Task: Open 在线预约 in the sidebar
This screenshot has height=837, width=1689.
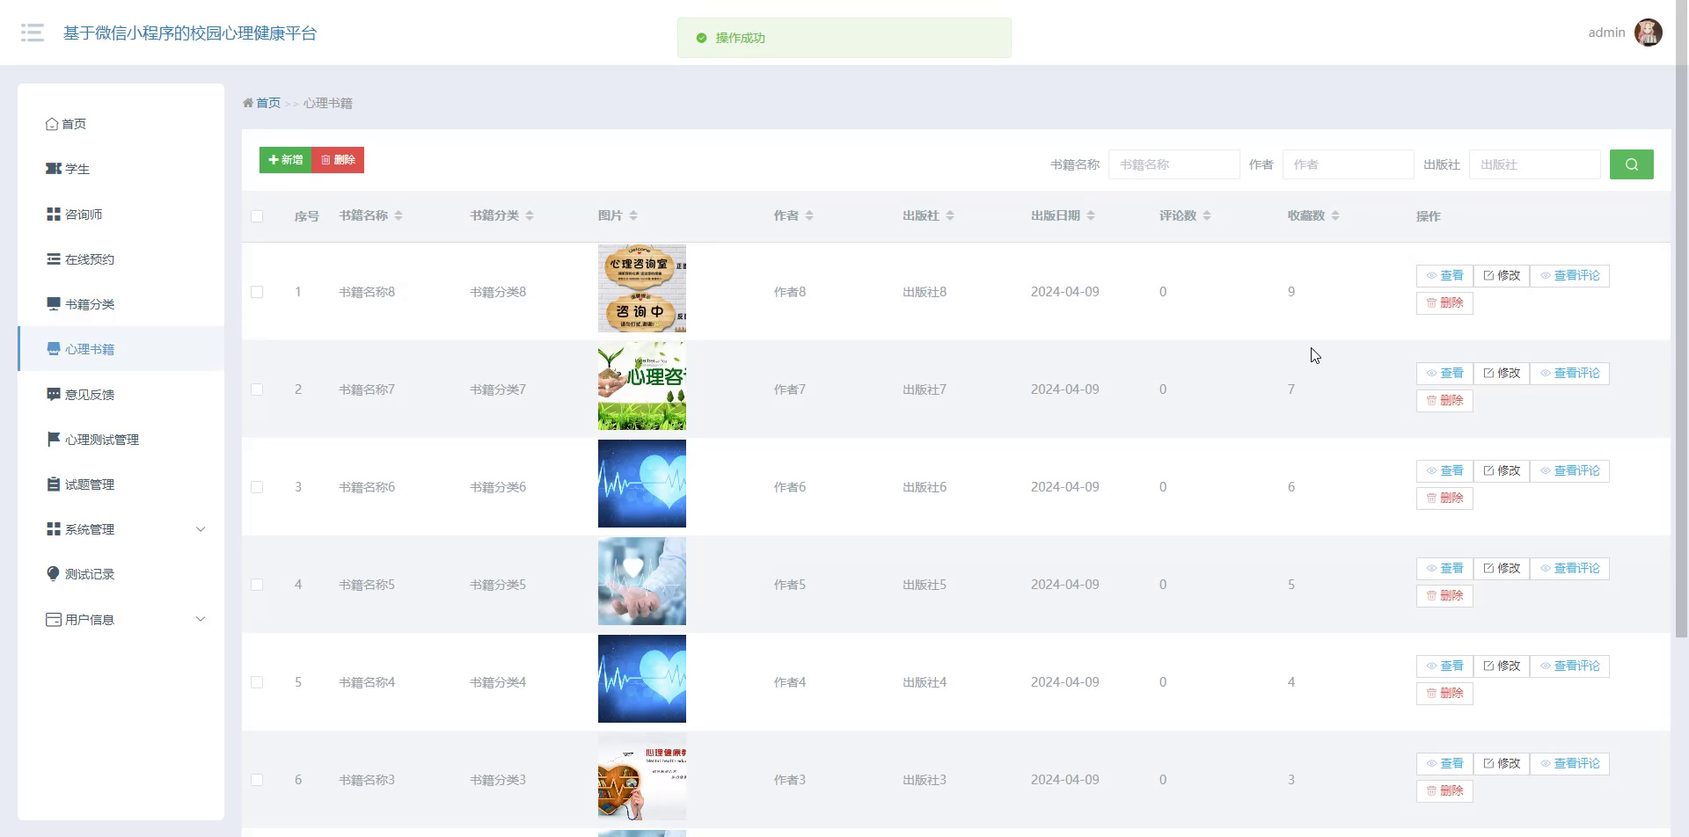Action: coord(121,259)
